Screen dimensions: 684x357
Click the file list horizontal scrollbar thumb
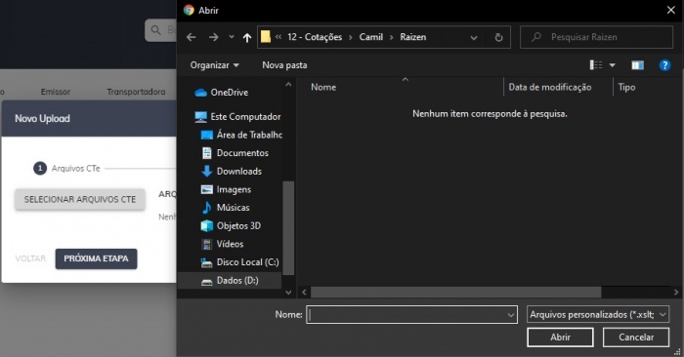click(456, 293)
